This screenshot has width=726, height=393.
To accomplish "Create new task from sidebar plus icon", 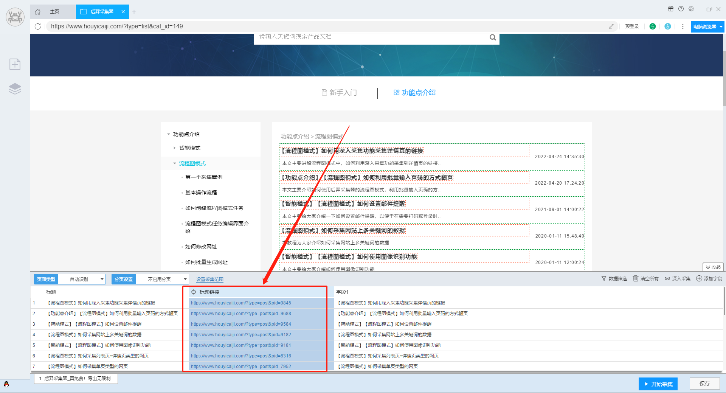I will (x=15, y=64).
